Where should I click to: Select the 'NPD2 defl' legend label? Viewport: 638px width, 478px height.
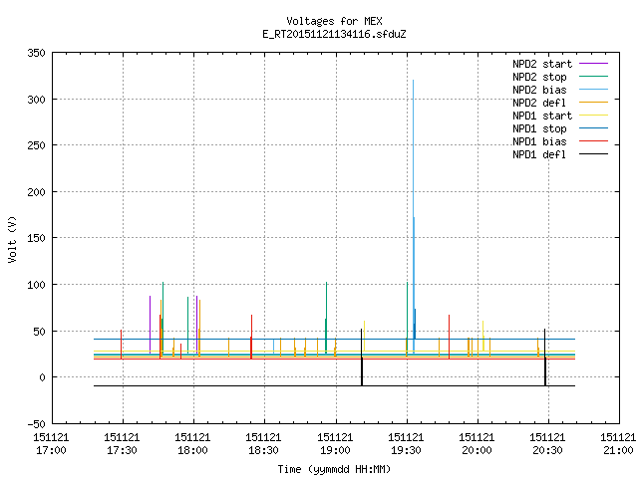pos(539,103)
